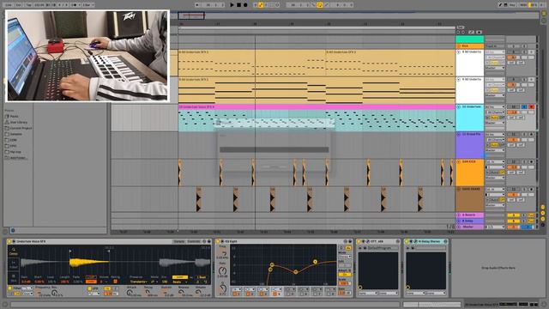Screen dimensions: 549x309
Task: Open User Library in the browser
Action: point(18,122)
